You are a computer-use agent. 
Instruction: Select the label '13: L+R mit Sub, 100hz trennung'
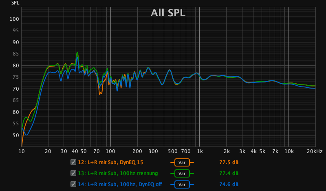[x=117, y=173]
